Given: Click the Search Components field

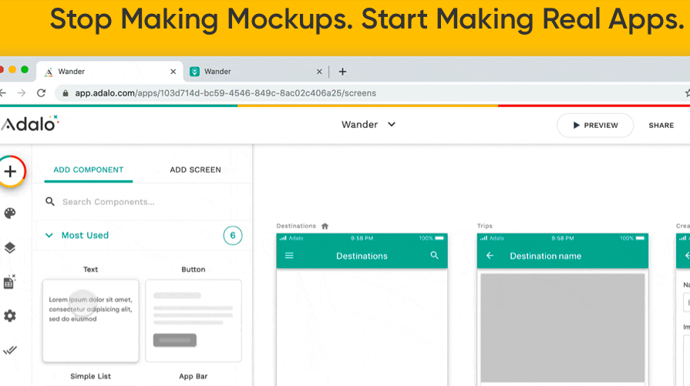Looking at the screenshot, I should 143,202.
